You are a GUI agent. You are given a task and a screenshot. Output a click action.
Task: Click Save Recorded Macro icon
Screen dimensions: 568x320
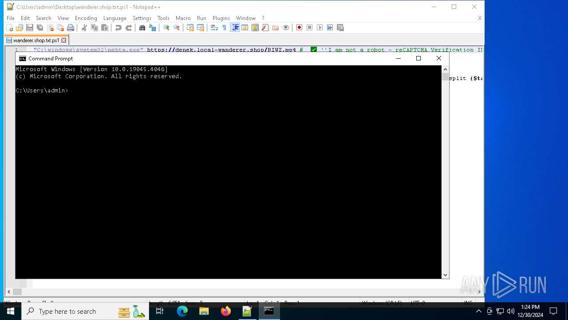[x=340, y=28]
